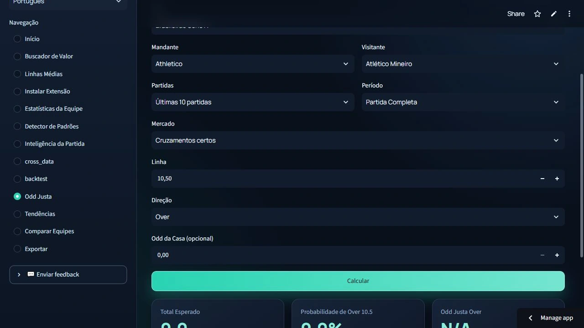Select the backtest option

pos(31,179)
